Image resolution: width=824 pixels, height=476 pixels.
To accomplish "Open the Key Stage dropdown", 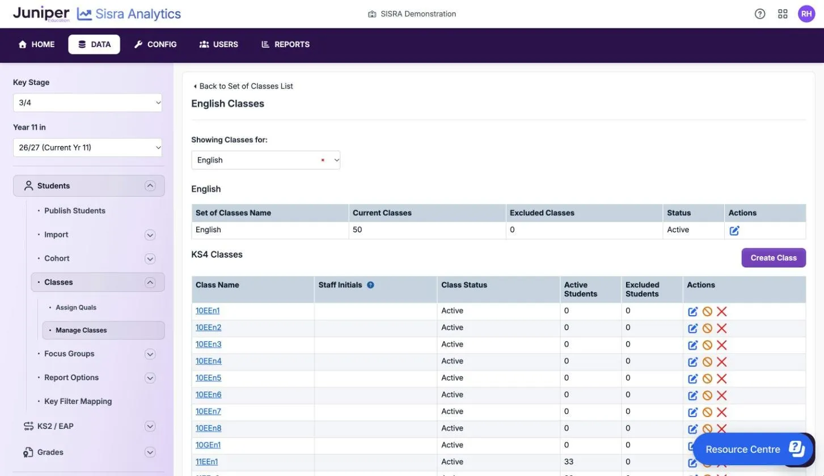I will tap(87, 103).
